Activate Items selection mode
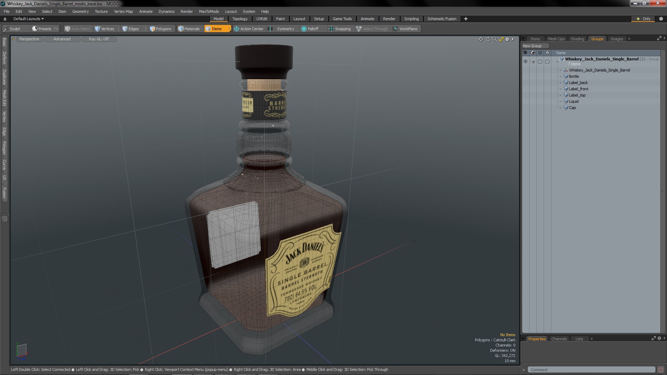Viewport: 667px width, 375px height. [x=217, y=29]
